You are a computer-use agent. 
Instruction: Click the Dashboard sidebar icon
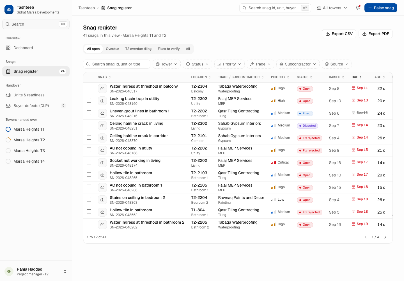(8, 48)
